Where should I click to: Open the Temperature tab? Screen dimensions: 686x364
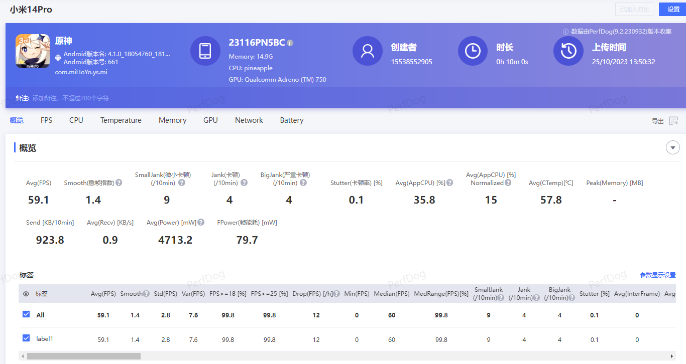click(x=121, y=120)
